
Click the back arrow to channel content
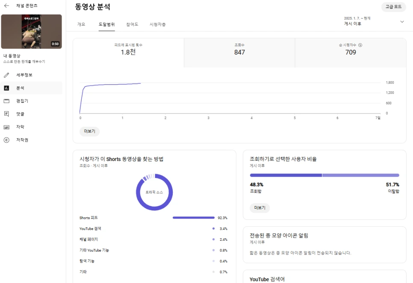point(6,6)
